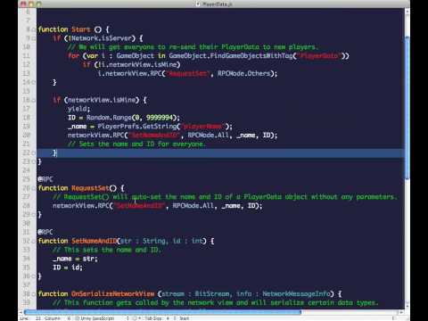This screenshot has width=428, height=321.
Task: Collapse the RequestSet function fold at line 26
Action: click(34, 188)
